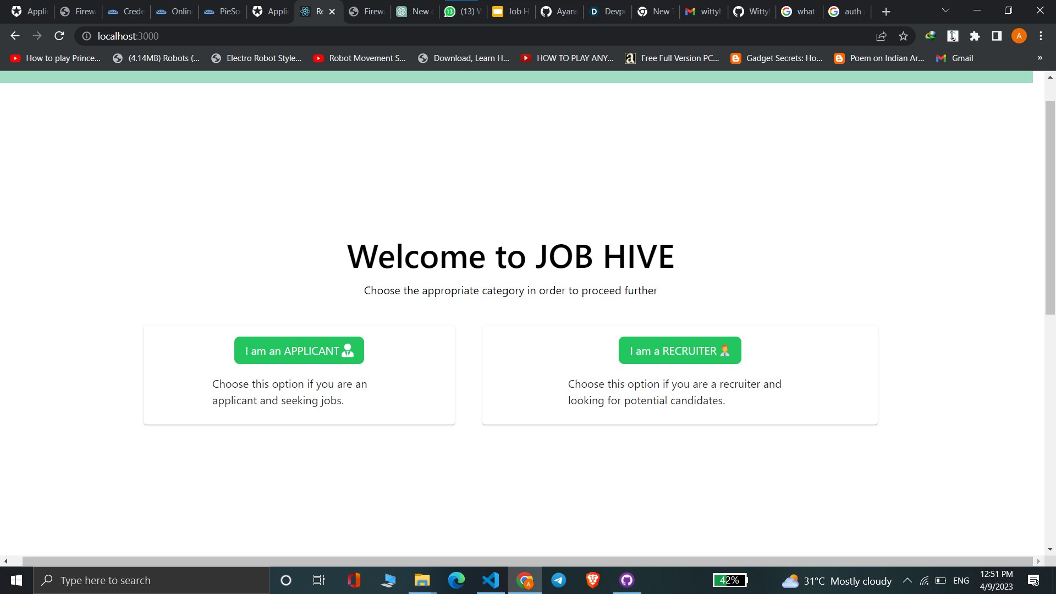Open Chrome side panel icon
This screenshot has height=594, width=1056.
(x=997, y=36)
